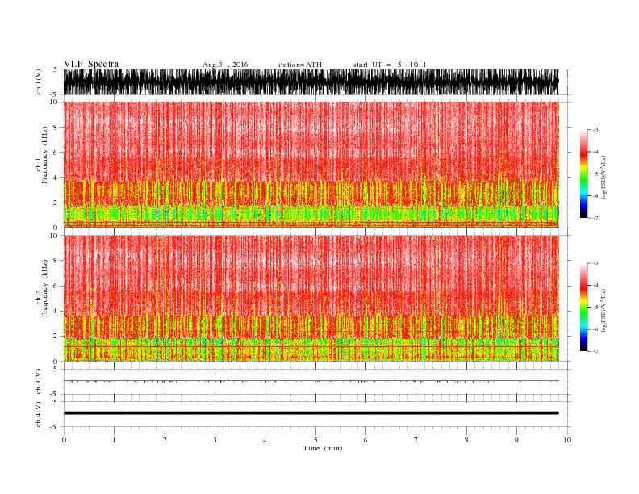Click time axis tick label '6'
The width and height of the screenshot is (639, 494).
tap(365, 440)
